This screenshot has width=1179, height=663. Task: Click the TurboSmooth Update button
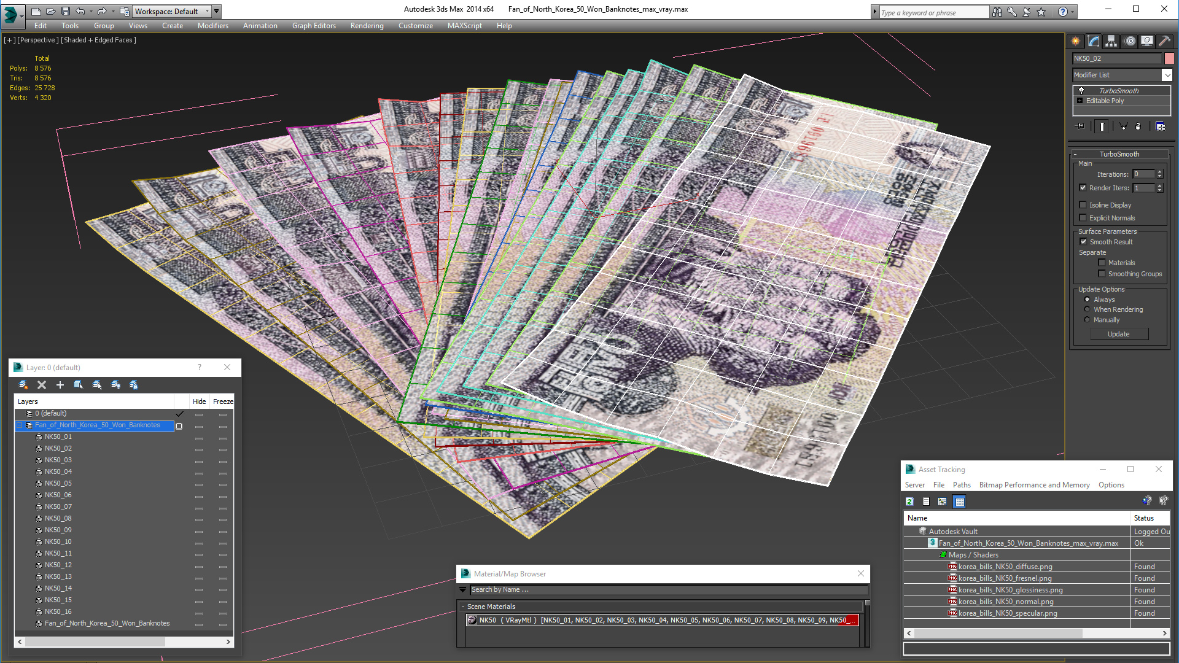[1119, 334]
